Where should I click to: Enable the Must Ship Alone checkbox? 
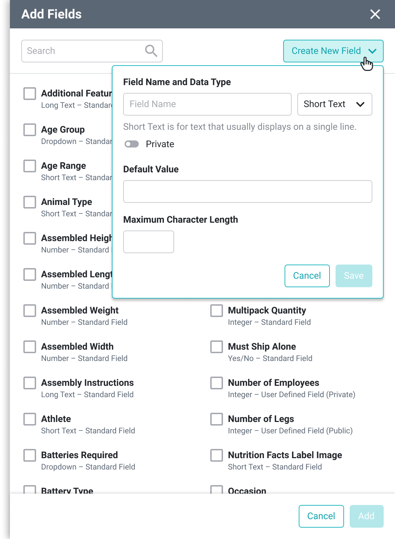[217, 347]
